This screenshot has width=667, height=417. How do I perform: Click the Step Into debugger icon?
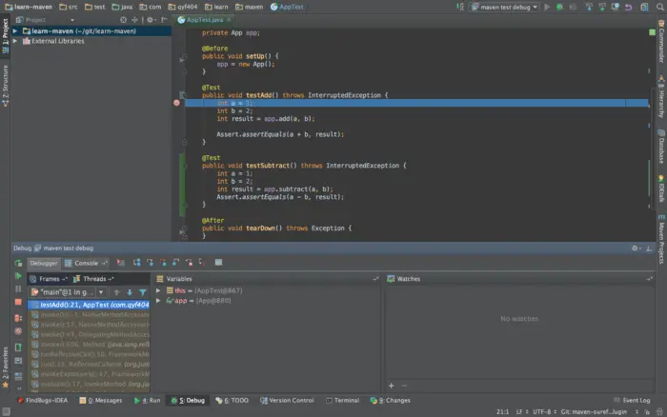click(x=150, y=263)
